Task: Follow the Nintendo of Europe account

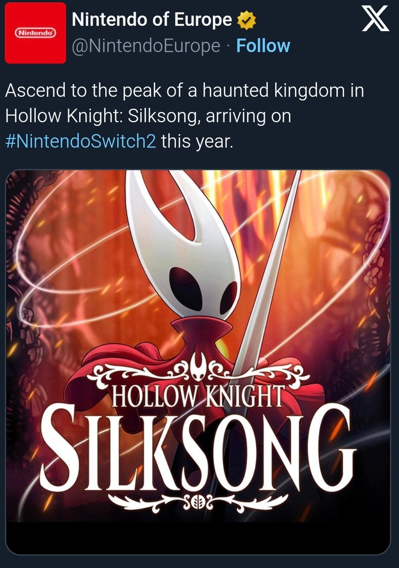Action: pyautogui.click(x=263, y=46)
